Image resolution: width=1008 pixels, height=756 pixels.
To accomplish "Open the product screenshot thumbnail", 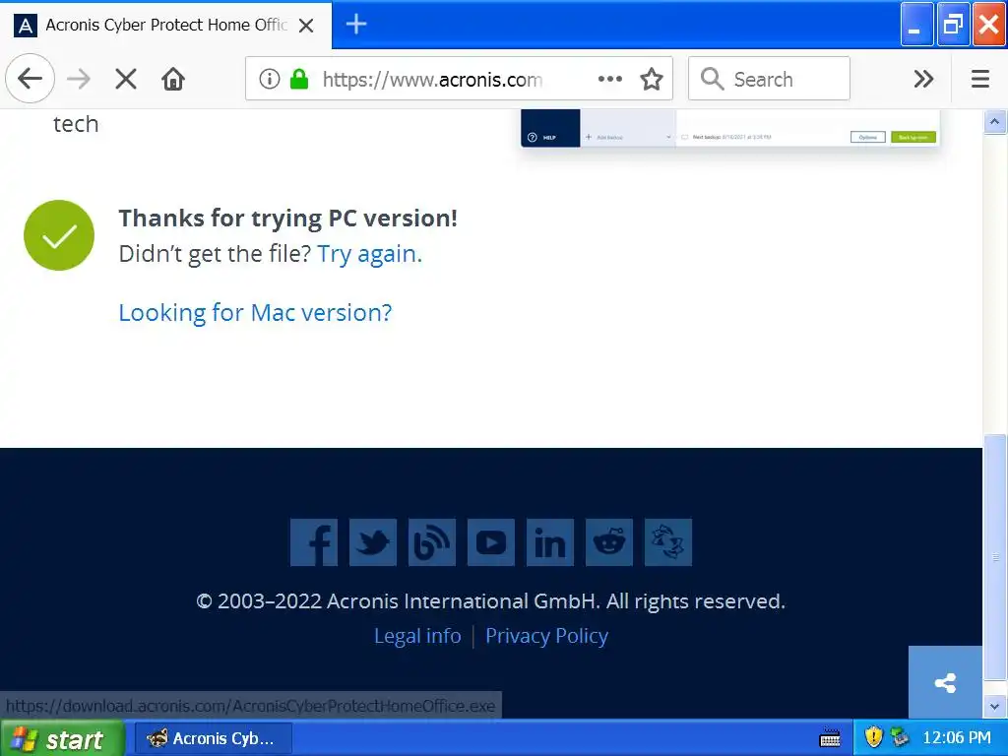I will pos(730,128).
